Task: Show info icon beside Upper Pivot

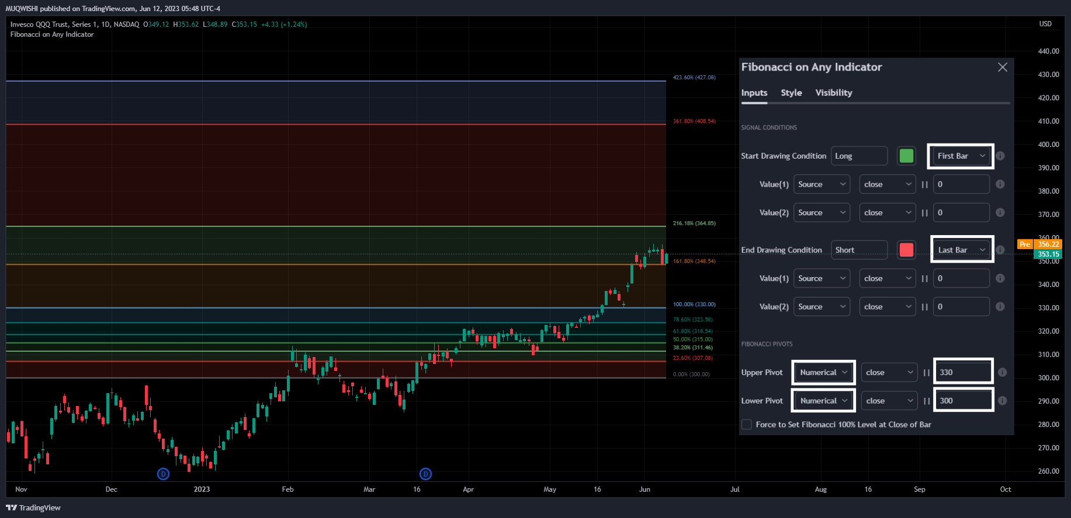Action: pyautogui.click(x=1003, y=372)
